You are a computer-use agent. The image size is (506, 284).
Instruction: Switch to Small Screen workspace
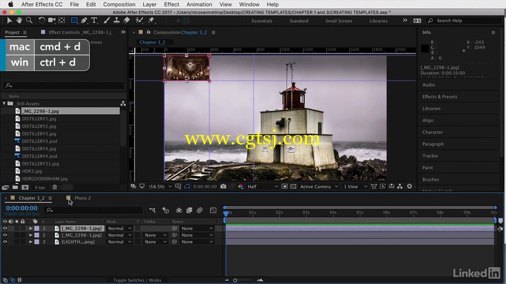click(x=338, y=21)
